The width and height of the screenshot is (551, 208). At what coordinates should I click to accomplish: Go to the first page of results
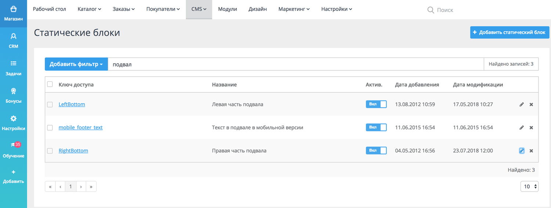click(50, 186)
